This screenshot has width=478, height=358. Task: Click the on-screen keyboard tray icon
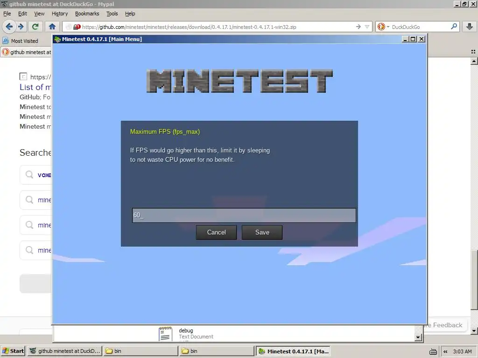click(x=433, y=351)
